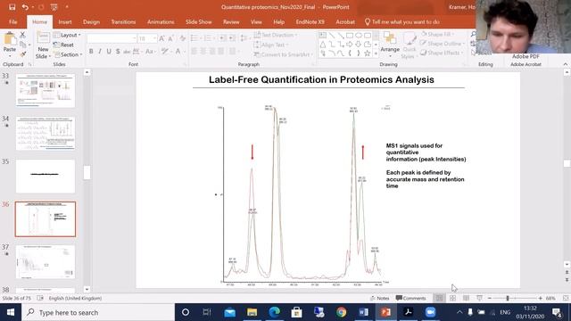Switch to Slide Show tab
The height and width of the screenshot is (321, 571).
click(198, 21)
